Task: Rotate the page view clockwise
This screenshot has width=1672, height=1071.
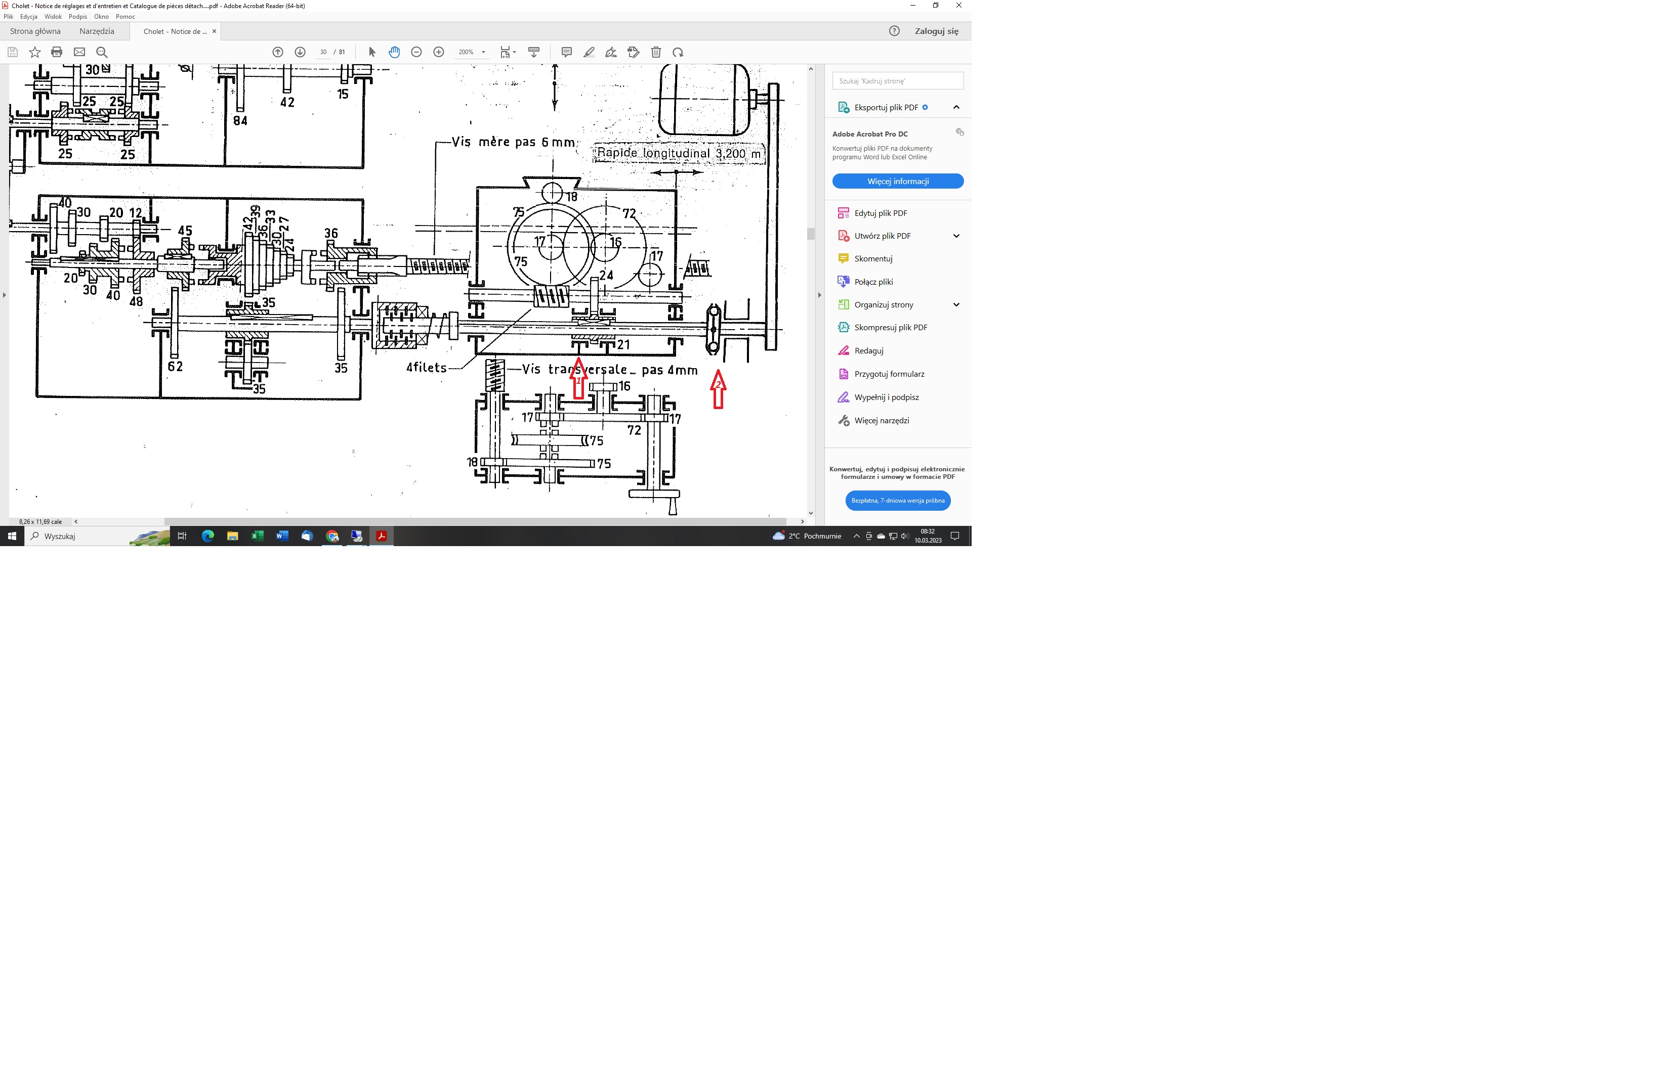Action: click(x=678, y=52)
